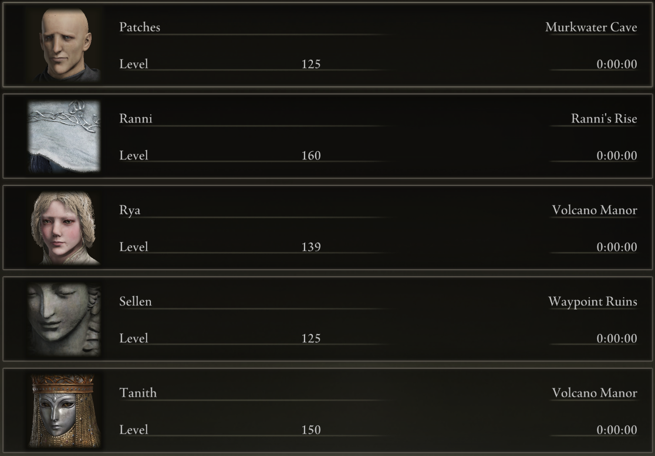Select Sellen's stone mask portrait
The image size is (655, 456).
tap(64, 319)
